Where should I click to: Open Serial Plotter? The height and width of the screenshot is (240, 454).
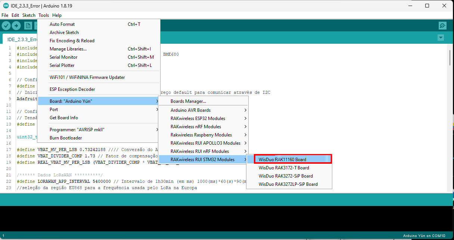(99, 65)
